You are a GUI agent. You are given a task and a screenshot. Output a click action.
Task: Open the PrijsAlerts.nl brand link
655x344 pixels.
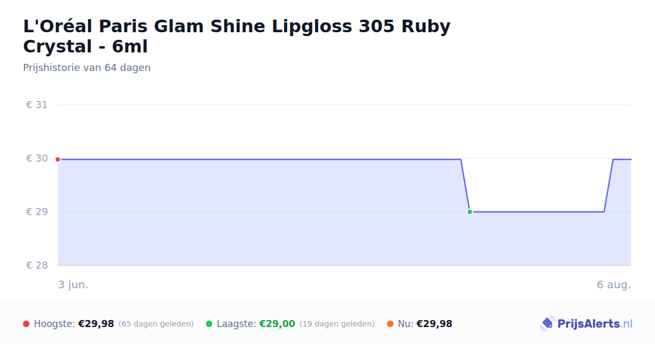(x=587, y=324)
